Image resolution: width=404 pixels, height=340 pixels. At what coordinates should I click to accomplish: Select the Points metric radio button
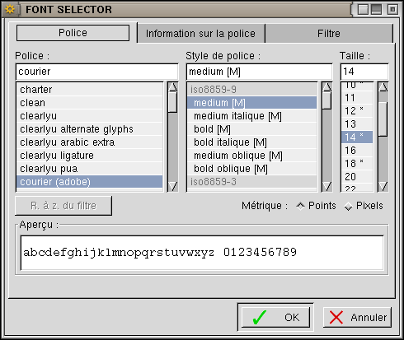point(300,206)
